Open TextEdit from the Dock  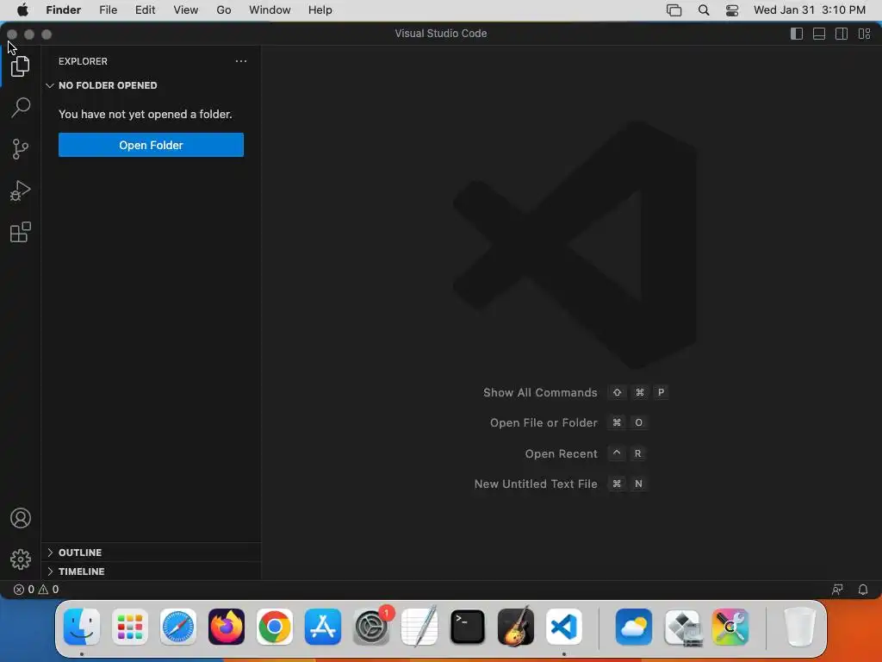point(419,627)
